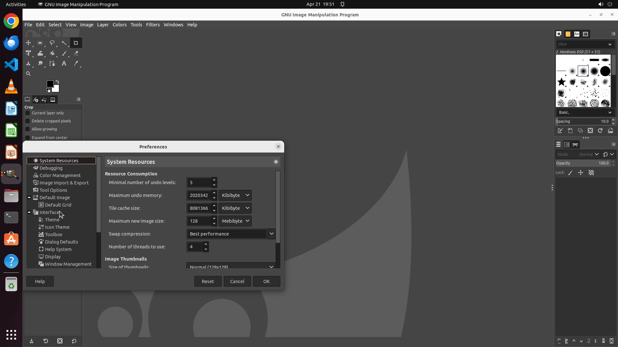The height and width of the screenshot is (347, 618).
Task: Click the Reset button in Preferences
Action: click(x=208, y=281)
